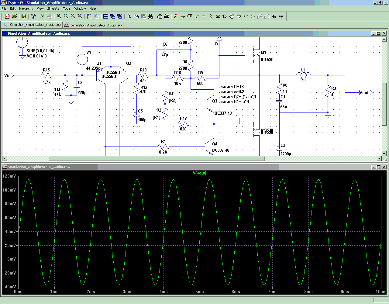This screenshot has height=304, width=389.
Task: Maximize the waveform .raw window
Action: pyautogui.click(x=379, y=167)
